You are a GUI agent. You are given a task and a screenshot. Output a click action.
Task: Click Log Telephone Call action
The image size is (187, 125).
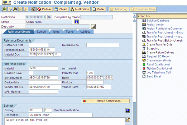tap(159, 72)
